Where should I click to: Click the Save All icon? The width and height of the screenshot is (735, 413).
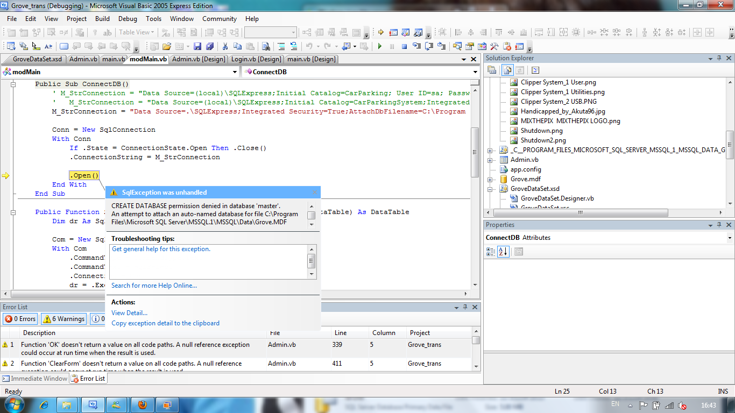point(210,46)
